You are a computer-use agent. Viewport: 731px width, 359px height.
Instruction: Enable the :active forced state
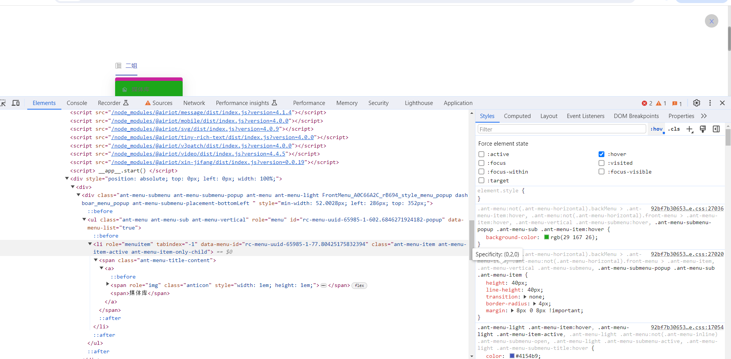coord(481,154)
